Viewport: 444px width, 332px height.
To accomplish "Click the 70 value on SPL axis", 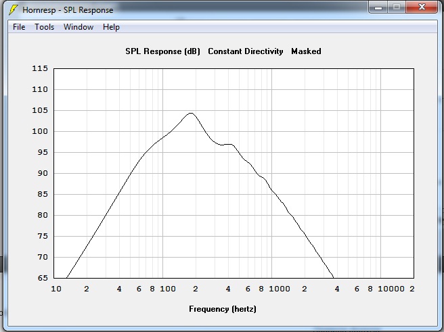I will click(x=43, y=257).
